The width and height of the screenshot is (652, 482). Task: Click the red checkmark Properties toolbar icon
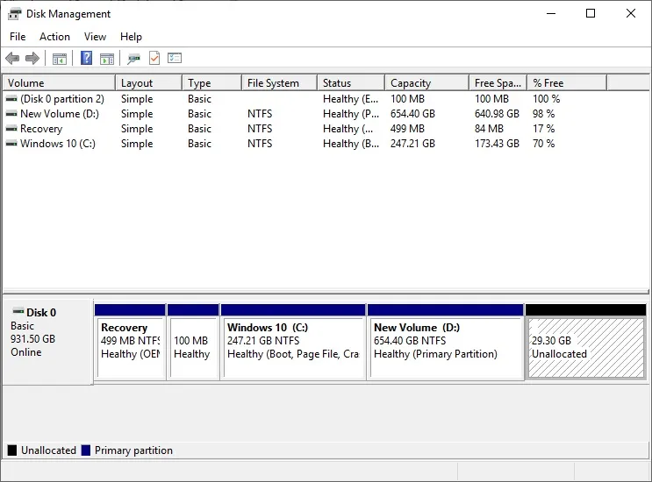coord(154,59)
